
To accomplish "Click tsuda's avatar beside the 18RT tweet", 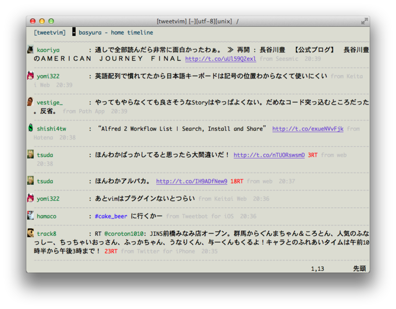I will tap(30, 180).
